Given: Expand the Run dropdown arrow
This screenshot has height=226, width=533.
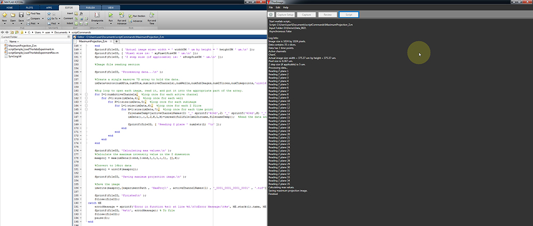Looking at the screenshot, I should click(110, 24).
